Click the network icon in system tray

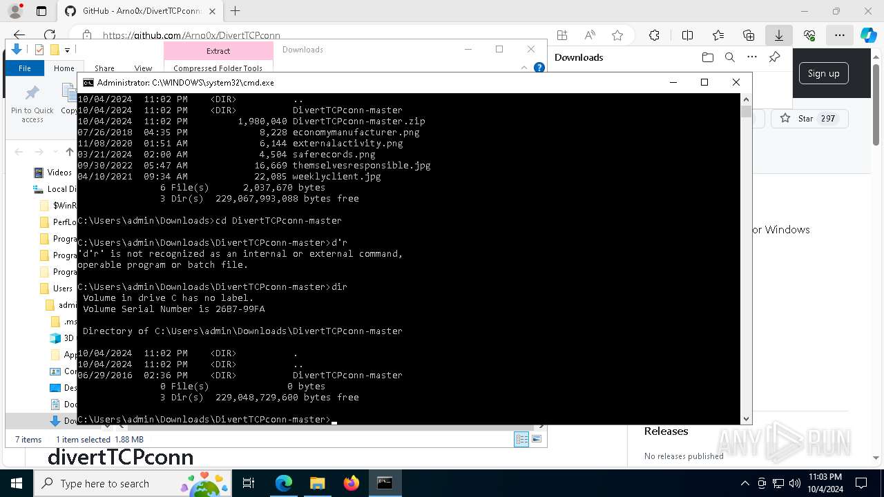(x=778, y=483)
